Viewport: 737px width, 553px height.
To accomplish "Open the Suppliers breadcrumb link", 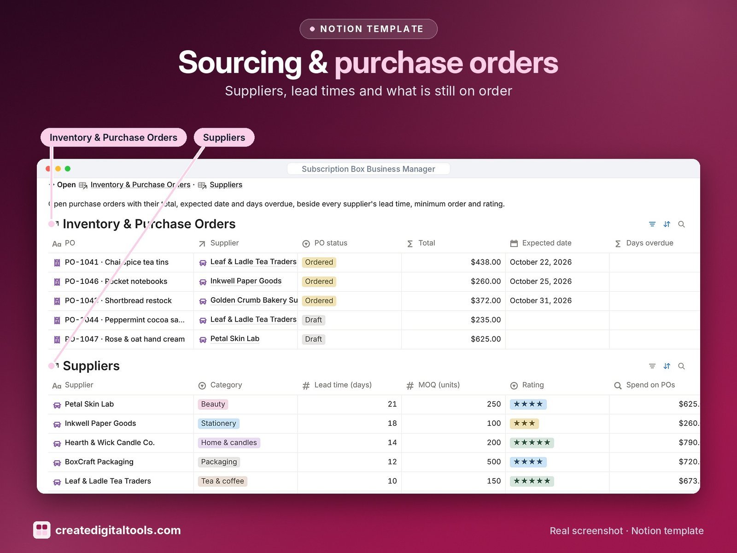I will pos(226,185).
